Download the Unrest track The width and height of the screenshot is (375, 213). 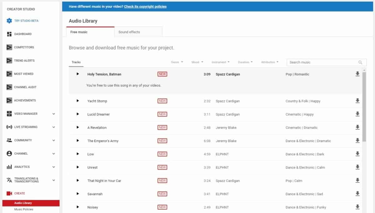pos(357,167)
